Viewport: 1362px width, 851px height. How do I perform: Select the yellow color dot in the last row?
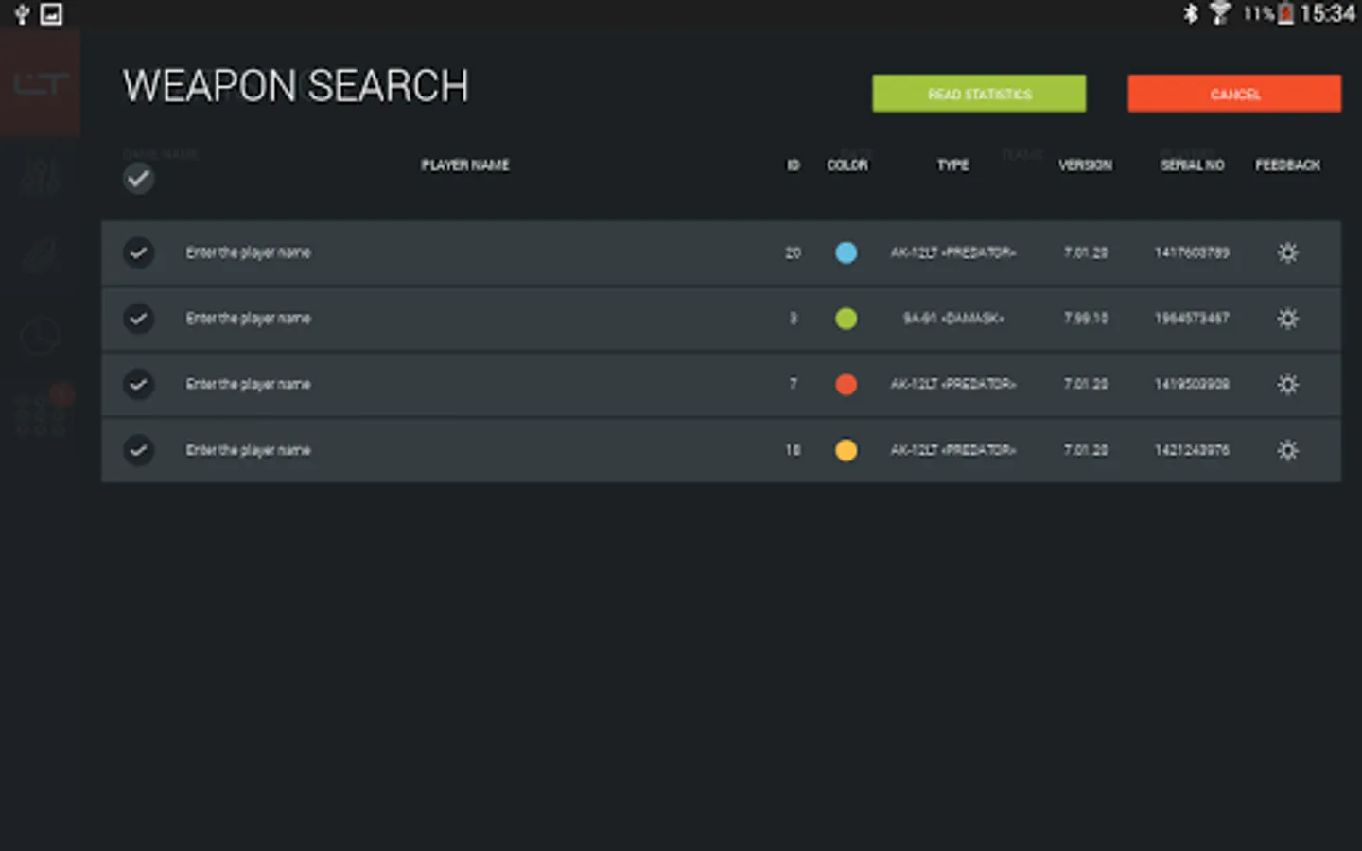[x=847, y=450]
